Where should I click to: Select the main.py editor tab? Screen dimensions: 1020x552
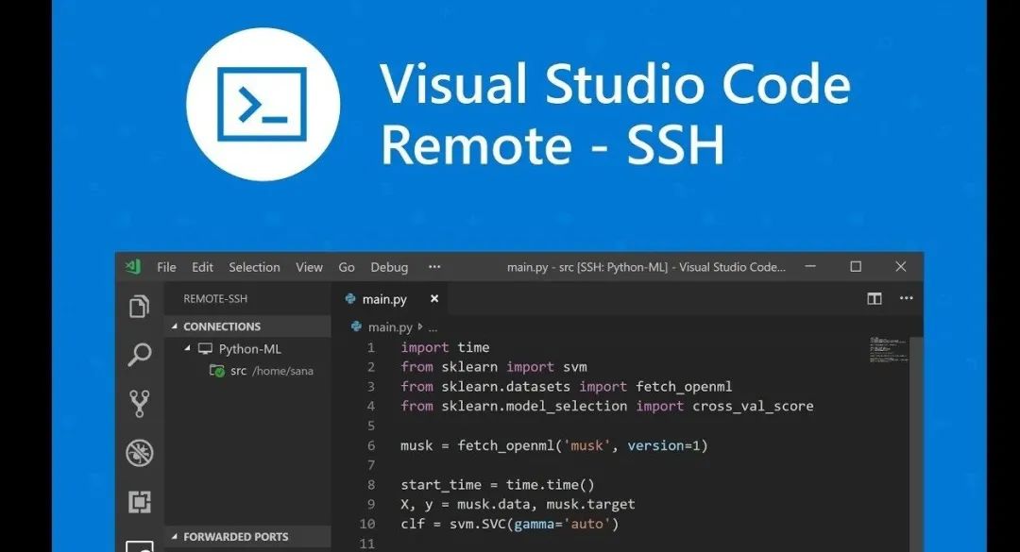[x=392, y=298]
